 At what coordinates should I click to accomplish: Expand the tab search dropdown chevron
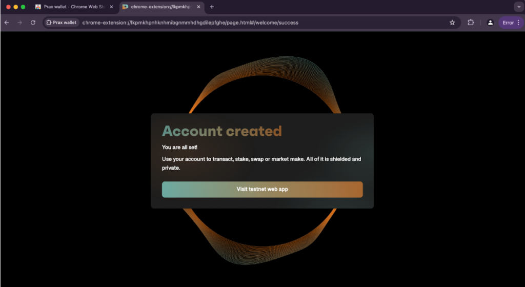pyautogui.click(x=518, y=7)
